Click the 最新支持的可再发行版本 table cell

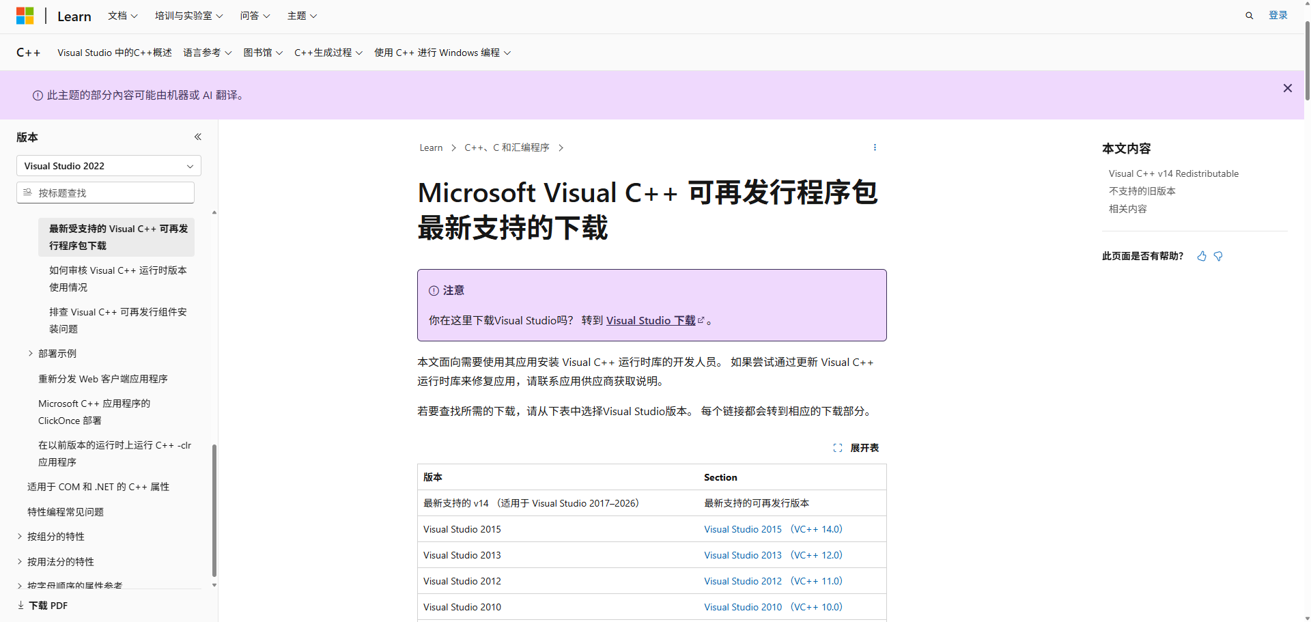792,503
